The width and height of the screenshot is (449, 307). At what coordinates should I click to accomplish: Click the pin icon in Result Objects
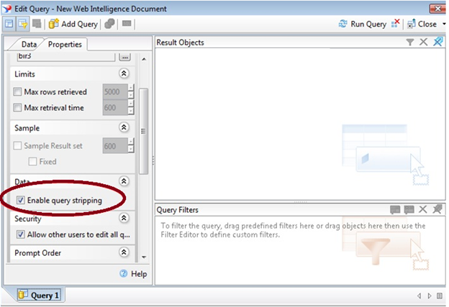pos(437,42)
